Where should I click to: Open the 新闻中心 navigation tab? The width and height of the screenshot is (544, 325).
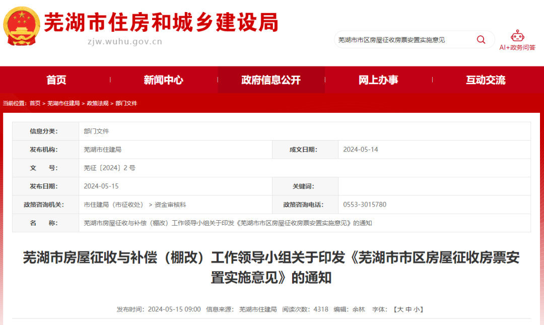(164, 80)
